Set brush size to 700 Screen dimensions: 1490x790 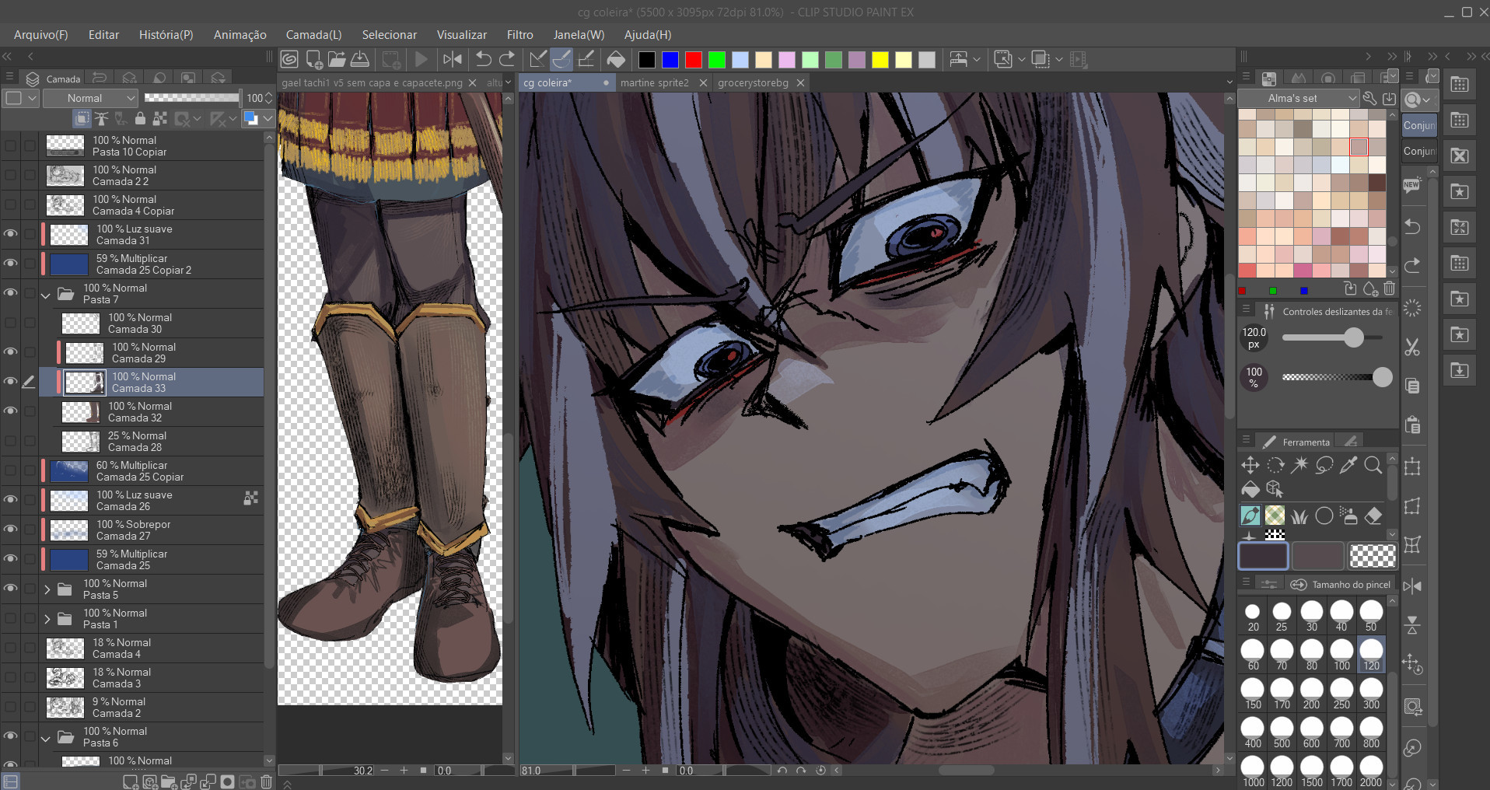[x=1341, y=732]
